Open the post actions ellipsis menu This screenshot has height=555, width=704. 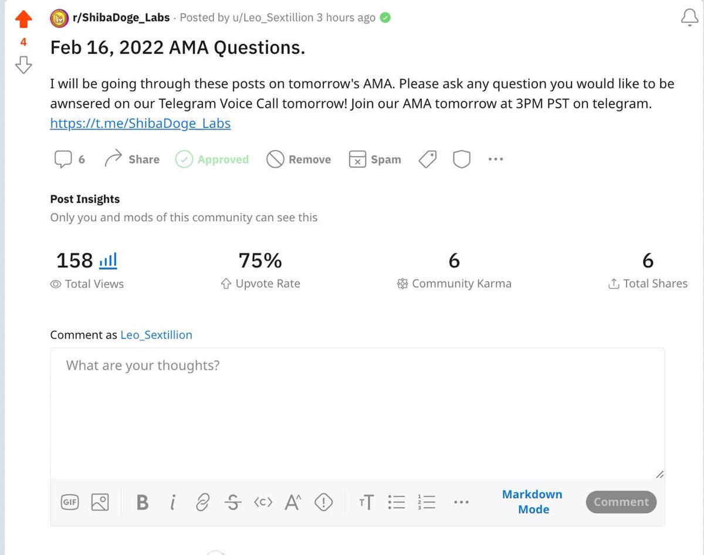(496, 159)
